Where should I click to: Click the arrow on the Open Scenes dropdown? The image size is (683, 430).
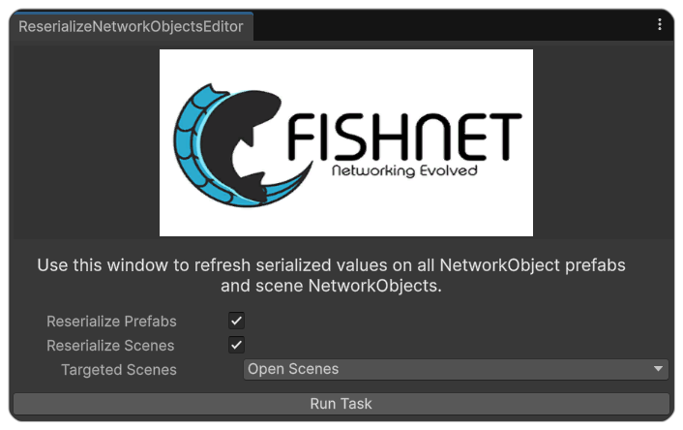click(x=659, y=369)
